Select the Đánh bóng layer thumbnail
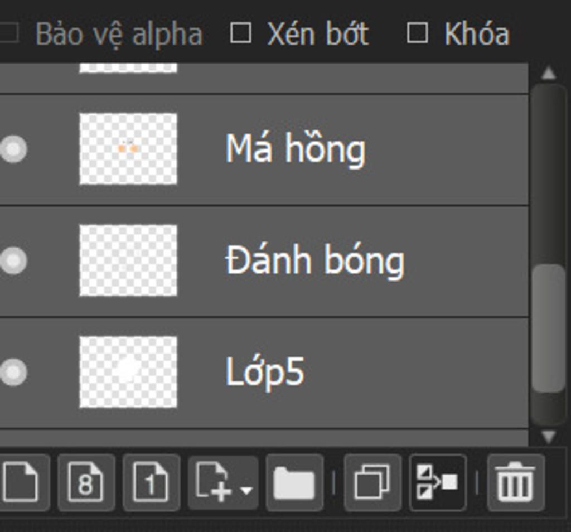571x532 pixels. [128, 260]
